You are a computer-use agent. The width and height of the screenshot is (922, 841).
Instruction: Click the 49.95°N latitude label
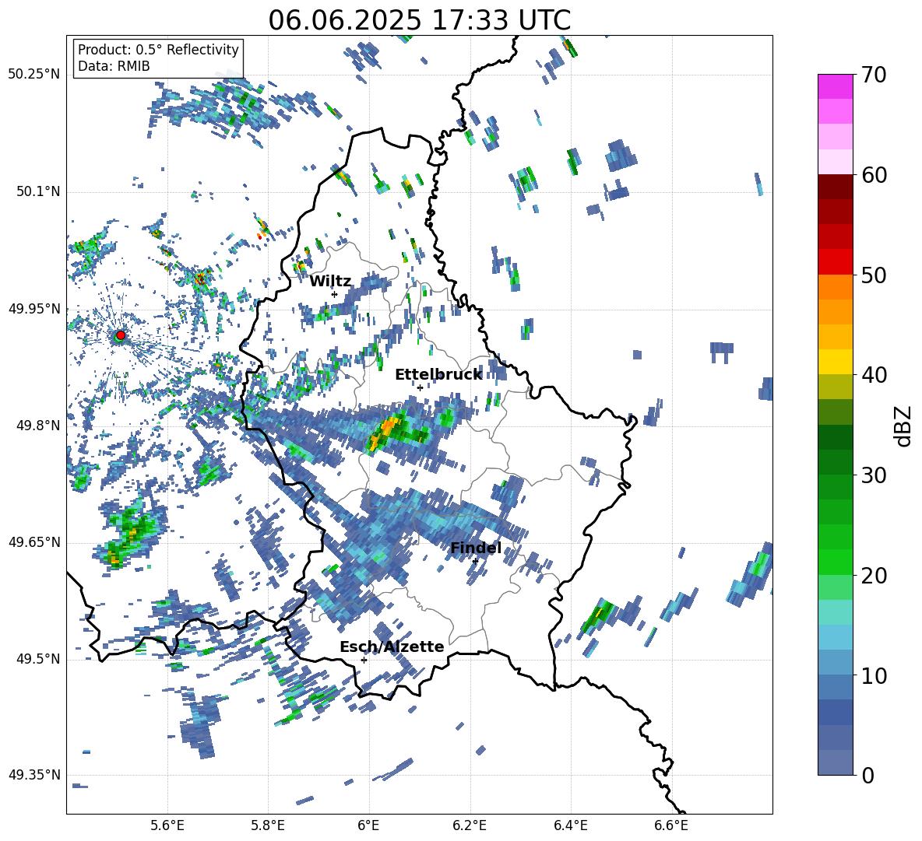(x=34, y=309)
